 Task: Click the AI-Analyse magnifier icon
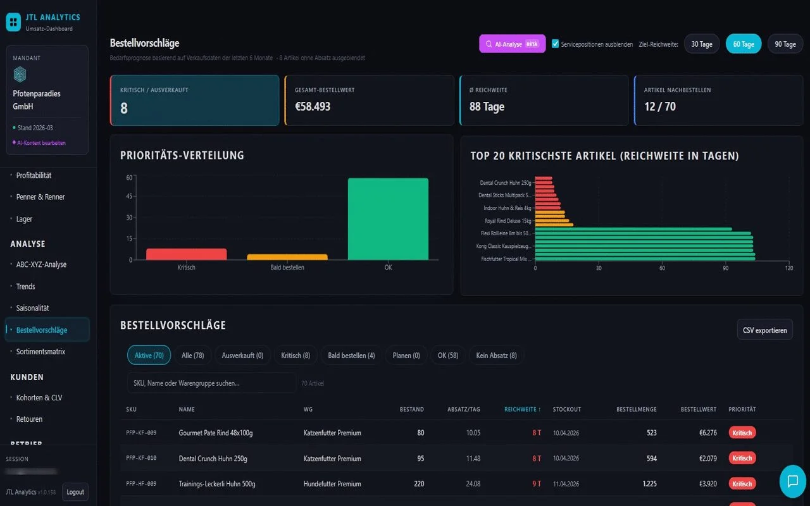point(489,44)
